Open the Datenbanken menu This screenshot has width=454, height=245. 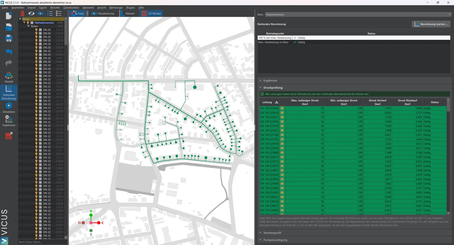click(71, 7)
